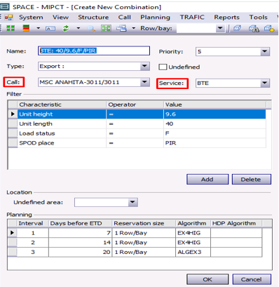Expand the Call dropdown listing MSC ANAHITA

(x=144, y=82)
